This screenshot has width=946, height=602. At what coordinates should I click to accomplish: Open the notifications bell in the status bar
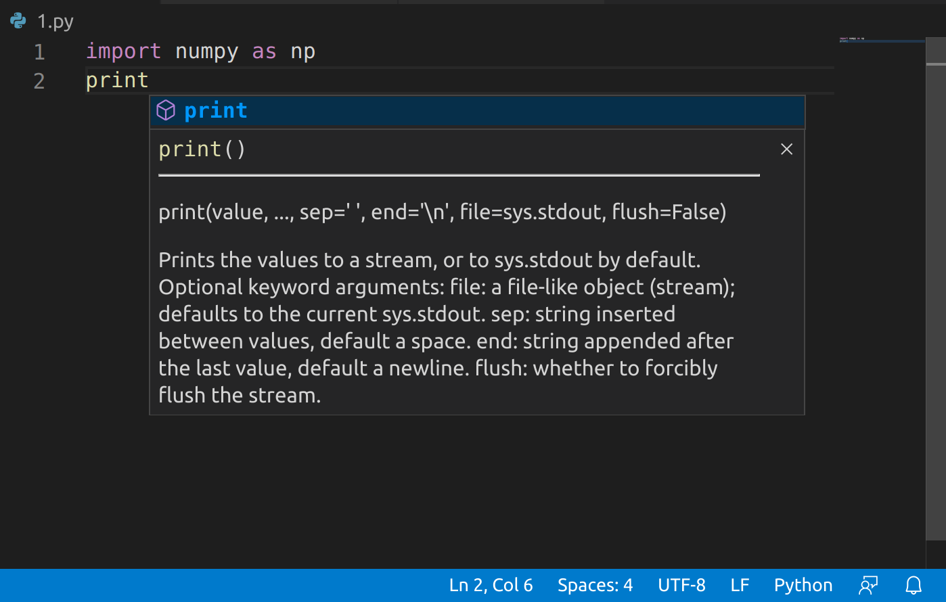click(912, 584)
